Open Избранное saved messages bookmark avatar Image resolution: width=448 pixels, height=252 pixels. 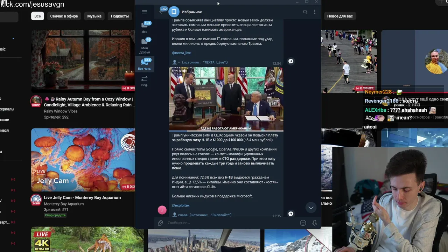[174, 12]
